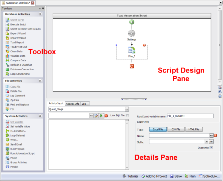The height and width of the screenshot is (181, 223).
Task: Click Add to Project
Action: [x=154, y=176]
